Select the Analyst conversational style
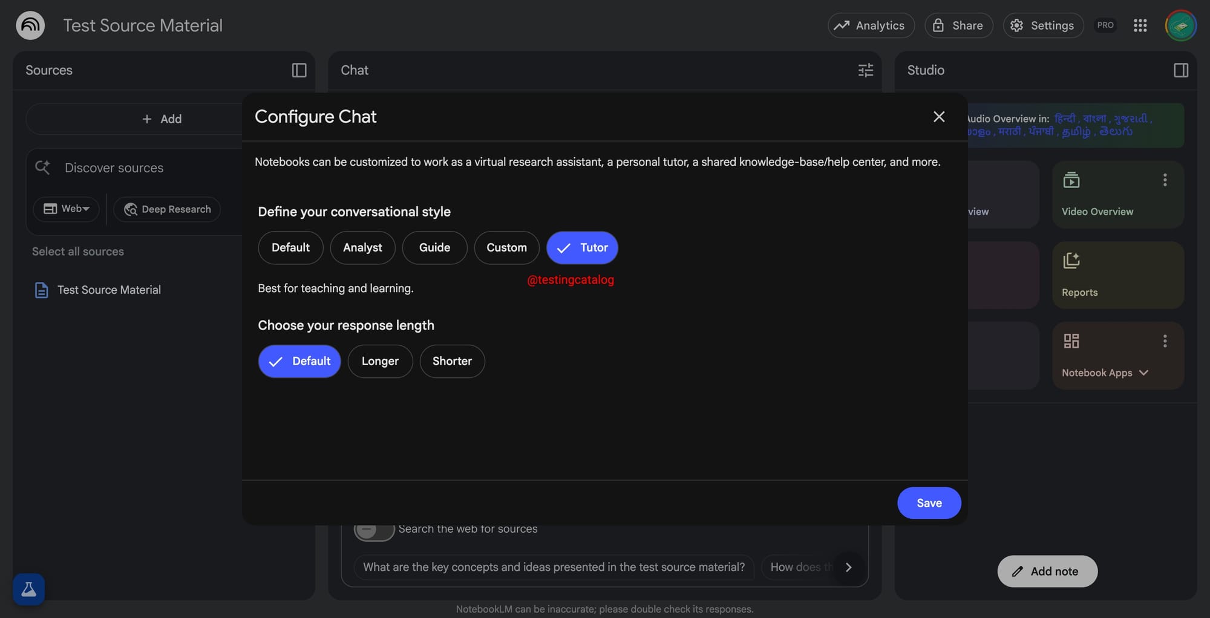This screenshot has width=1210, height=618. coord(362,247)
